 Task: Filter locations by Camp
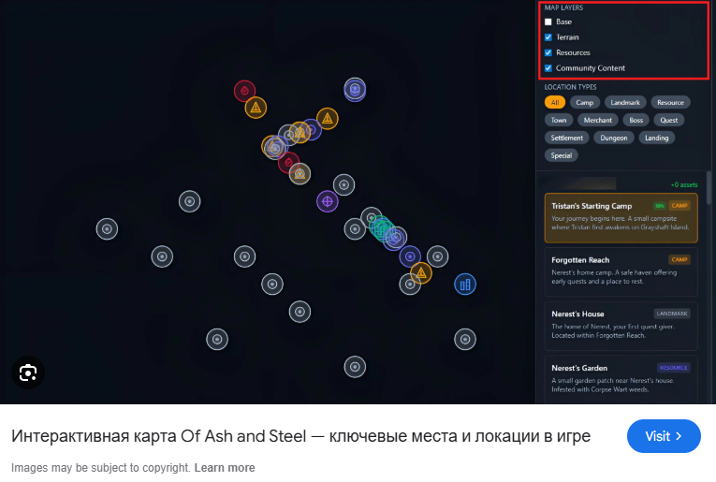pyautogui.click(x=584, y=102)
